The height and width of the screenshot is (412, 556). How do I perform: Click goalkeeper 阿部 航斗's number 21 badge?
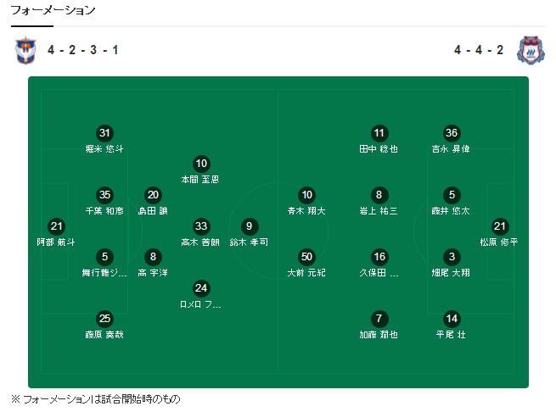[x=57, y=226]
